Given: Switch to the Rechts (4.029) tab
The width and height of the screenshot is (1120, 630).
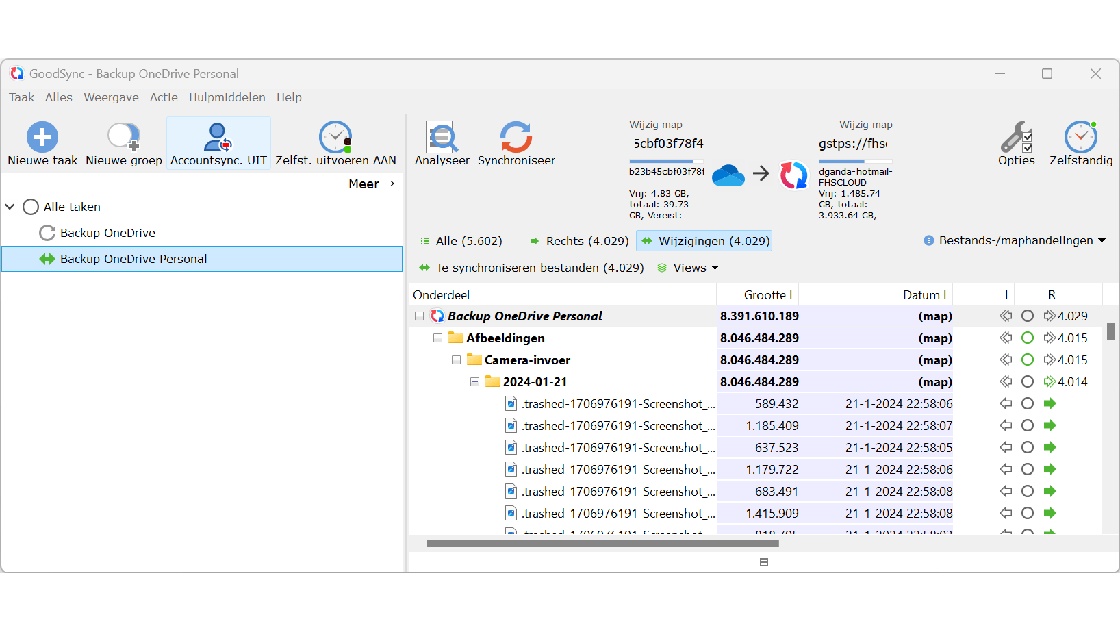Looking at the screenshot, I should pos(578,241).
